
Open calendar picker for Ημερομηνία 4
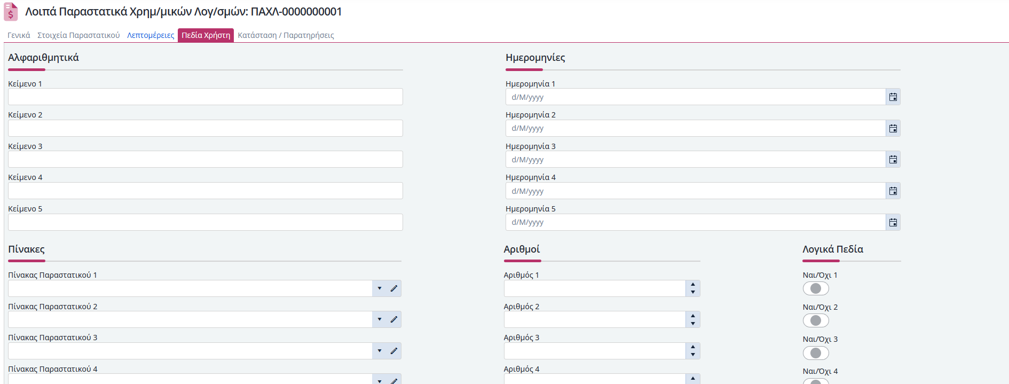pyautogui.click(x=893, y=191)
